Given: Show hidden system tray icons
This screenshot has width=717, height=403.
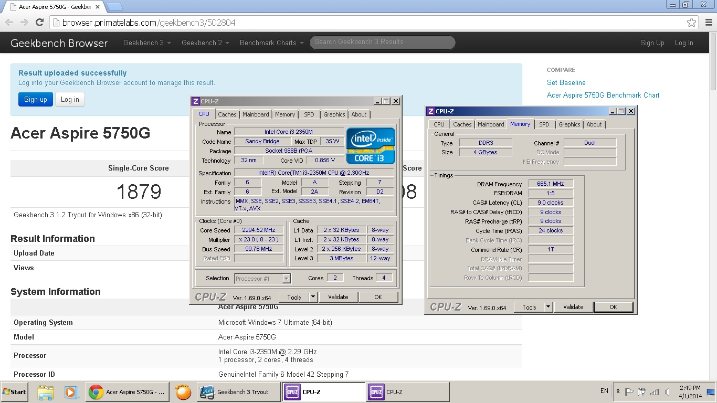Looking at the screenshot, I should point(618,392).
